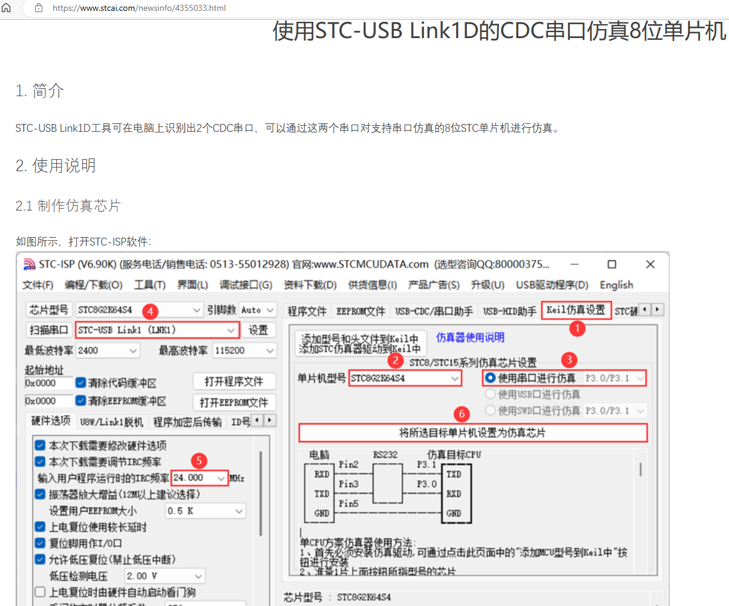Switch the interface to English
Screen dimensions: 729x606
coord(616,285)
